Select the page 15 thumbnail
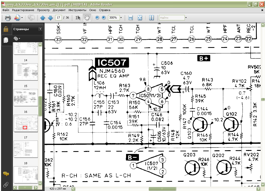Image resolution: width=265 pixels, height=191 pixels. (x=26, y=98)
